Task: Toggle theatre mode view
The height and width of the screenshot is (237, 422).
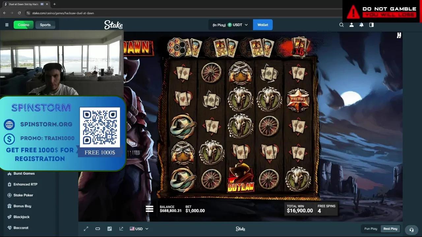Action: pyautogui.click(x=98, y=229)
